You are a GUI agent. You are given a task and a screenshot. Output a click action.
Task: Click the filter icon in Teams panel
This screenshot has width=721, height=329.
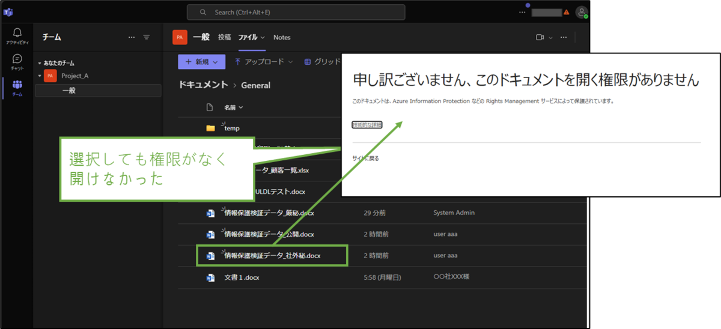click(147, 37)
